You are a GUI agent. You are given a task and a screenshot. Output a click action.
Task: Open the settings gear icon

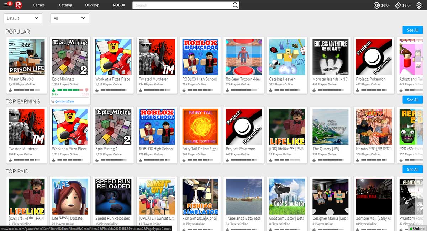pyautogui.click(x=419, y=5)
